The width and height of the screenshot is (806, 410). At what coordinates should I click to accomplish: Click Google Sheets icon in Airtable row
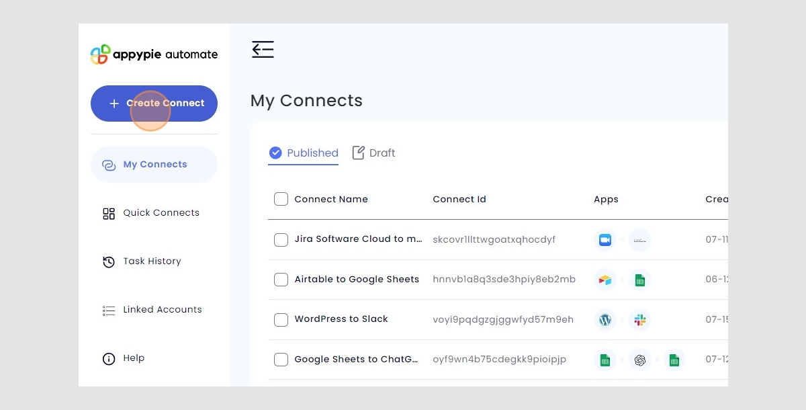640,280
